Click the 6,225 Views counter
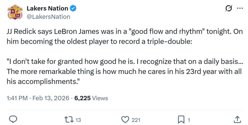 click(x=91, y=98)
